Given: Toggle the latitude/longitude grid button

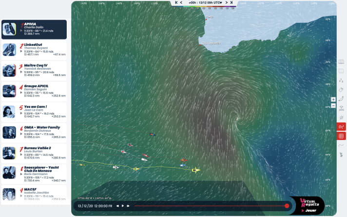Looking at the screenshot, I should [341, 136].
